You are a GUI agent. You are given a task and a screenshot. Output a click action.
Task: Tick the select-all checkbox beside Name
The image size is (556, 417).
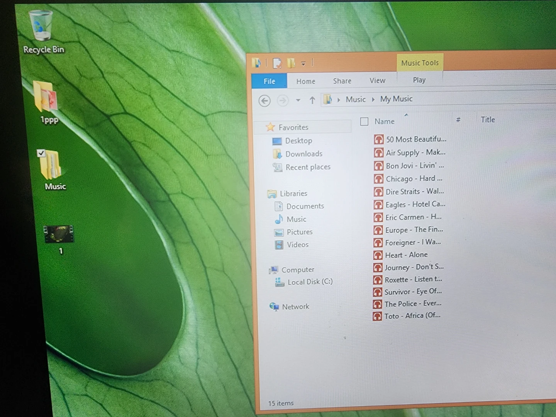(x=364, y=122)
